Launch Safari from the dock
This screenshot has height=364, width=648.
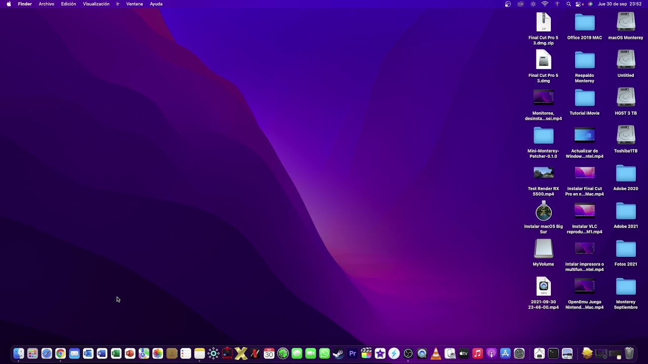pos(47,354)
